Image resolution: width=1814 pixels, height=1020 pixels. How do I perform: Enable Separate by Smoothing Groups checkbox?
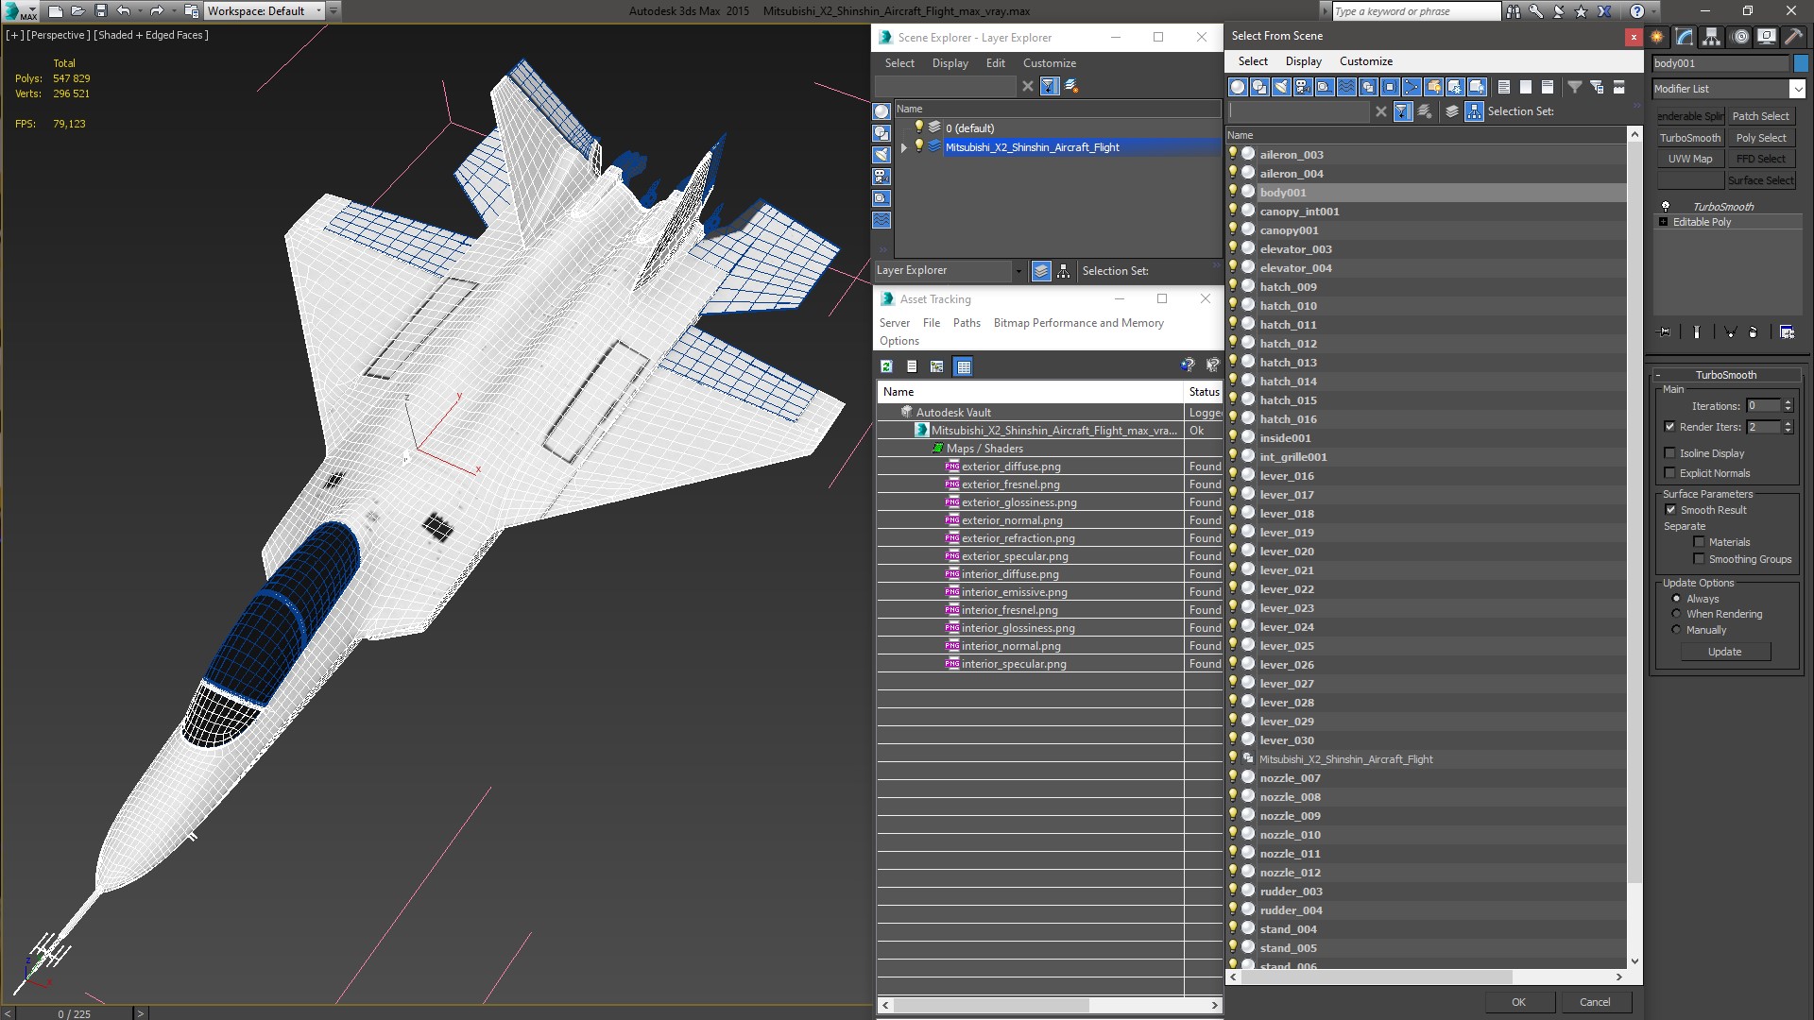click(1699, 559)
